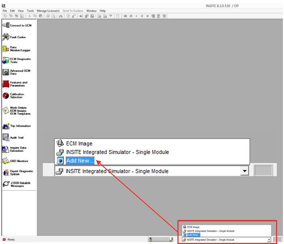Screen dimensions: 284x244
Task: Open J1939 Datalink Messages
Action: pos(17,184)
